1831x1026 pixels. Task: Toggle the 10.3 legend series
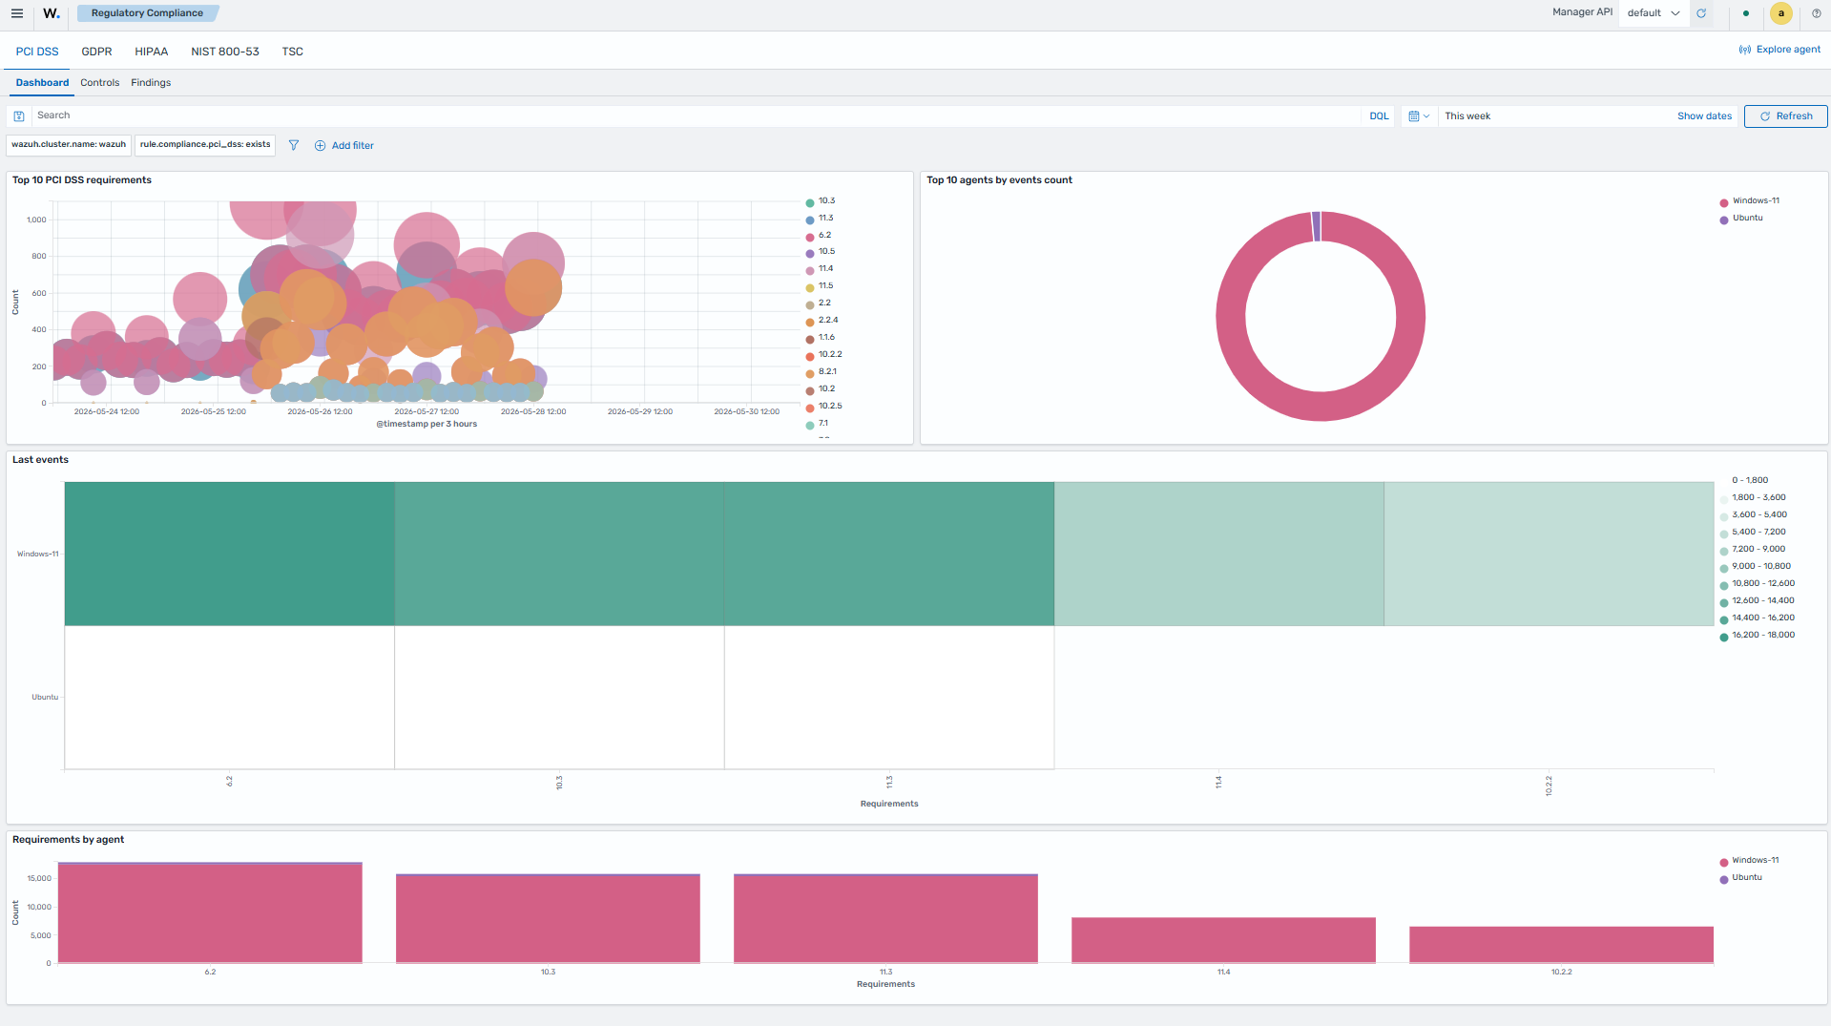click(x=821, y=201)
